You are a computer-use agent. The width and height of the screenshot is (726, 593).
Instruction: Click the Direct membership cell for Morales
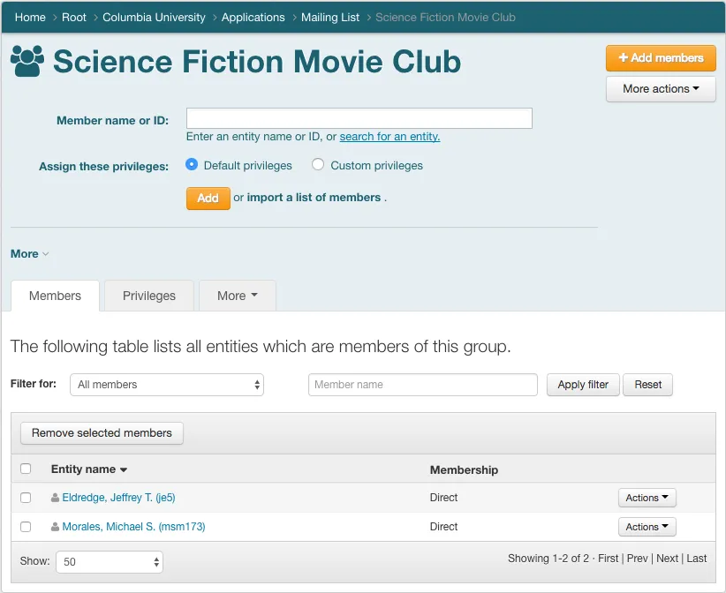(443, 527)
